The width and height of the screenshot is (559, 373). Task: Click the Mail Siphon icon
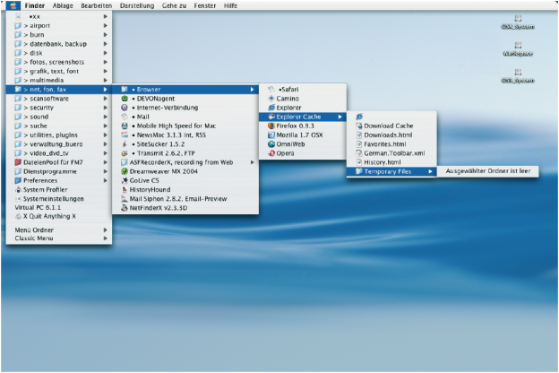point(125,198)
